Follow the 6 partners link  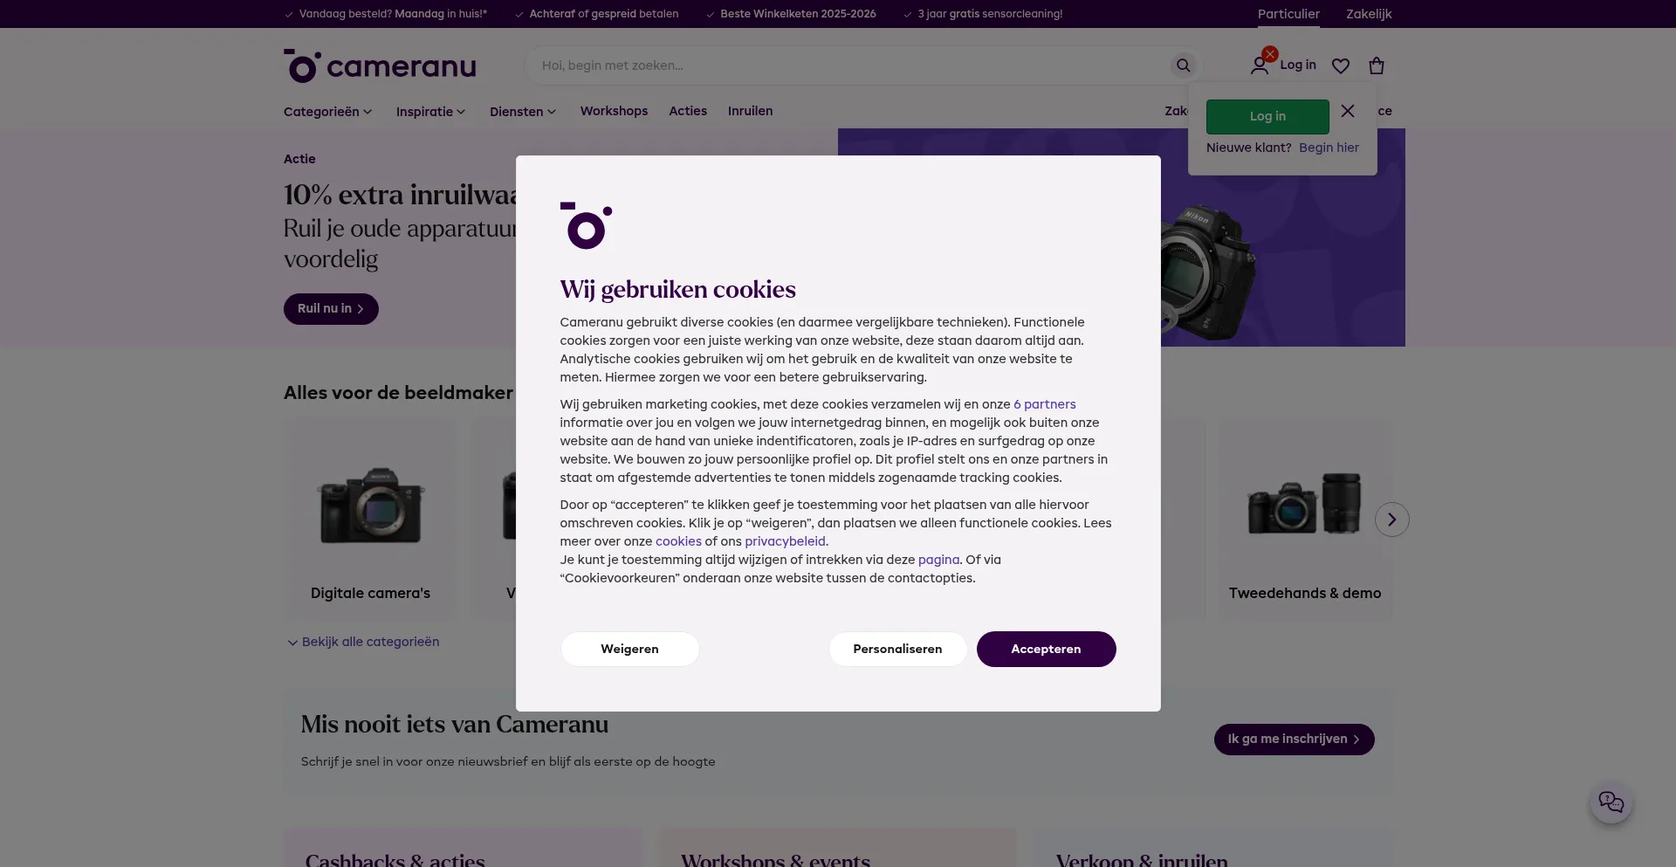pos(1044,404)
